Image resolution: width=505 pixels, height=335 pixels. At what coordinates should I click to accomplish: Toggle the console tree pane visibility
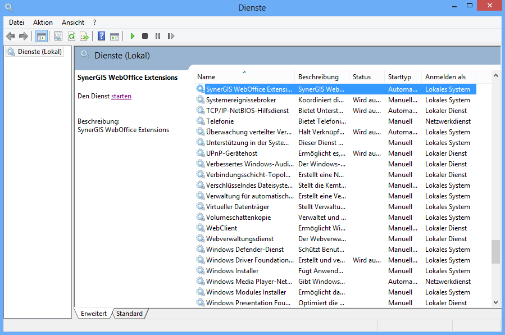pos(41,35)
